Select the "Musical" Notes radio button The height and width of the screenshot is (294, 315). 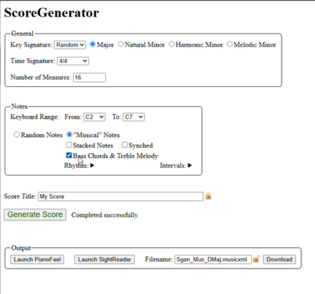(x=69, y=134)
